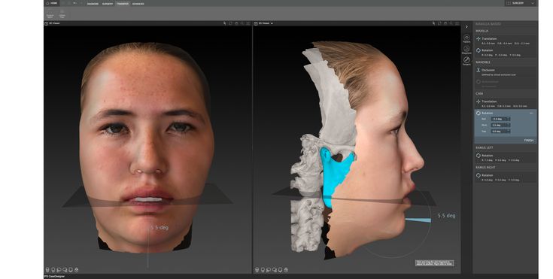This screenshot has width=553, height=279.
Task: Open the ADVANCED tab
Action: coord(138,4)
